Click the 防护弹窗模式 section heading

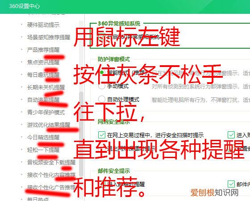tap(114, 59)
